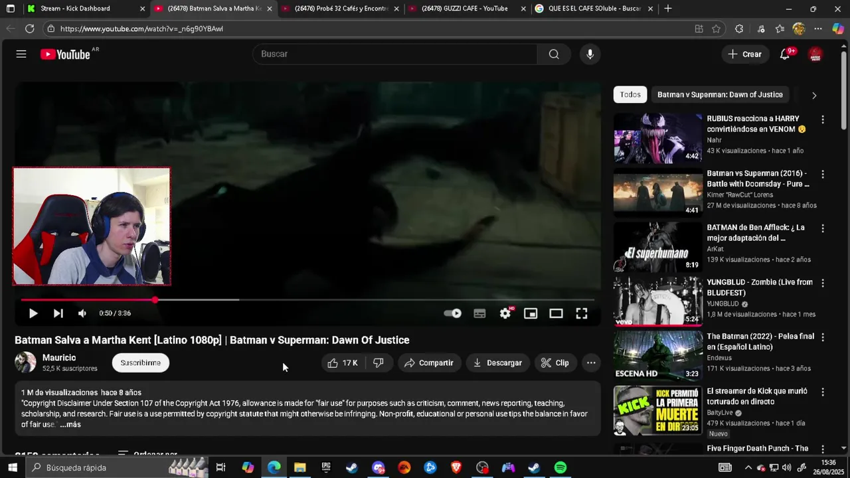The width and height of the screenshot is (850, 478).
Task: Toggle autoplay switch in player
Action: point(453,313)
